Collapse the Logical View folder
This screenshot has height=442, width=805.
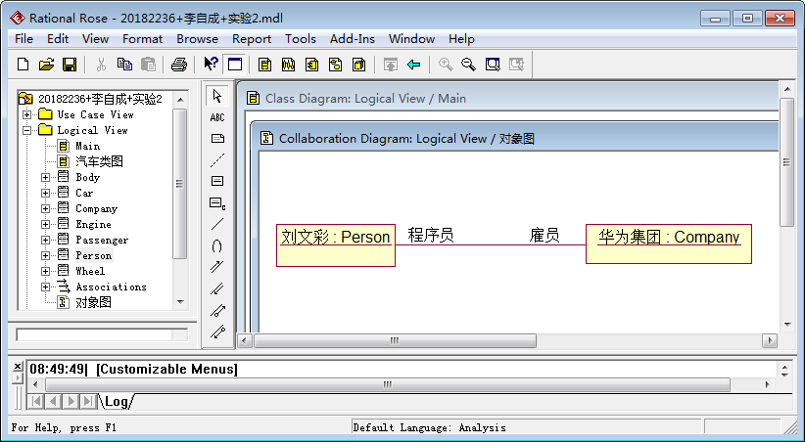click(x=27, y=130)
